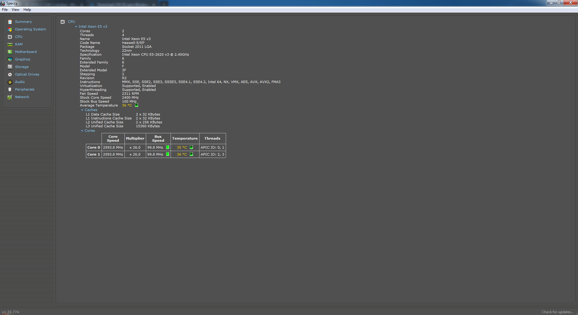
Task: View the Storage section
Action: pyautogui.click(x=22, y=67)
